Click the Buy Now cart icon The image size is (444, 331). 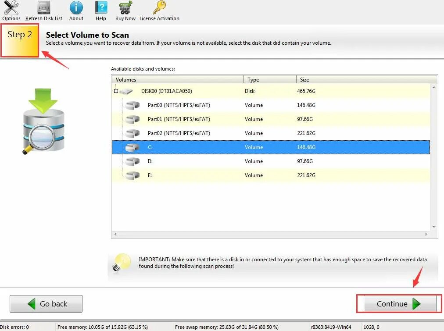pyautogui.click(x=125, y=7)
